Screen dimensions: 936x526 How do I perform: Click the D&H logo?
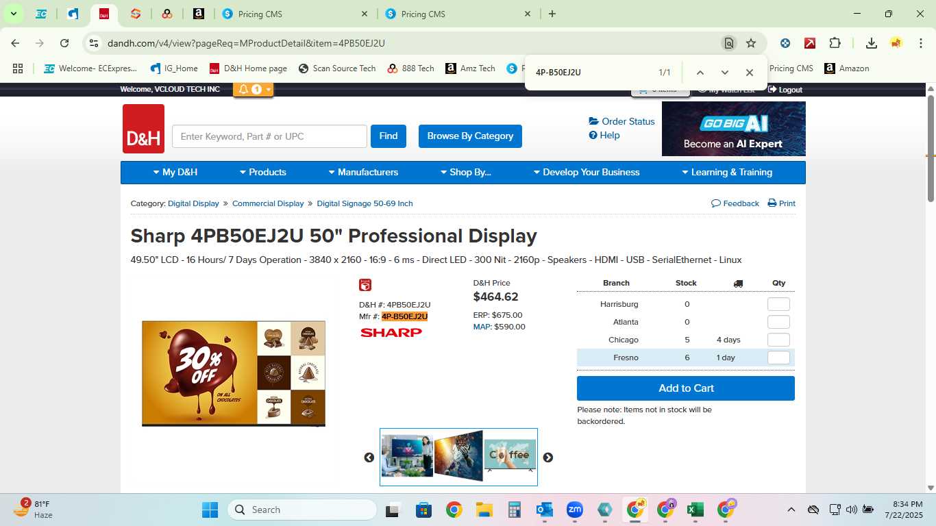[x=143, y=129]
